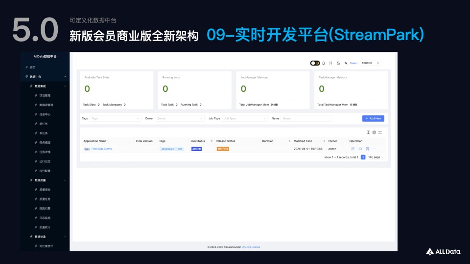Open 质量报告 in the sidebar

45,190
